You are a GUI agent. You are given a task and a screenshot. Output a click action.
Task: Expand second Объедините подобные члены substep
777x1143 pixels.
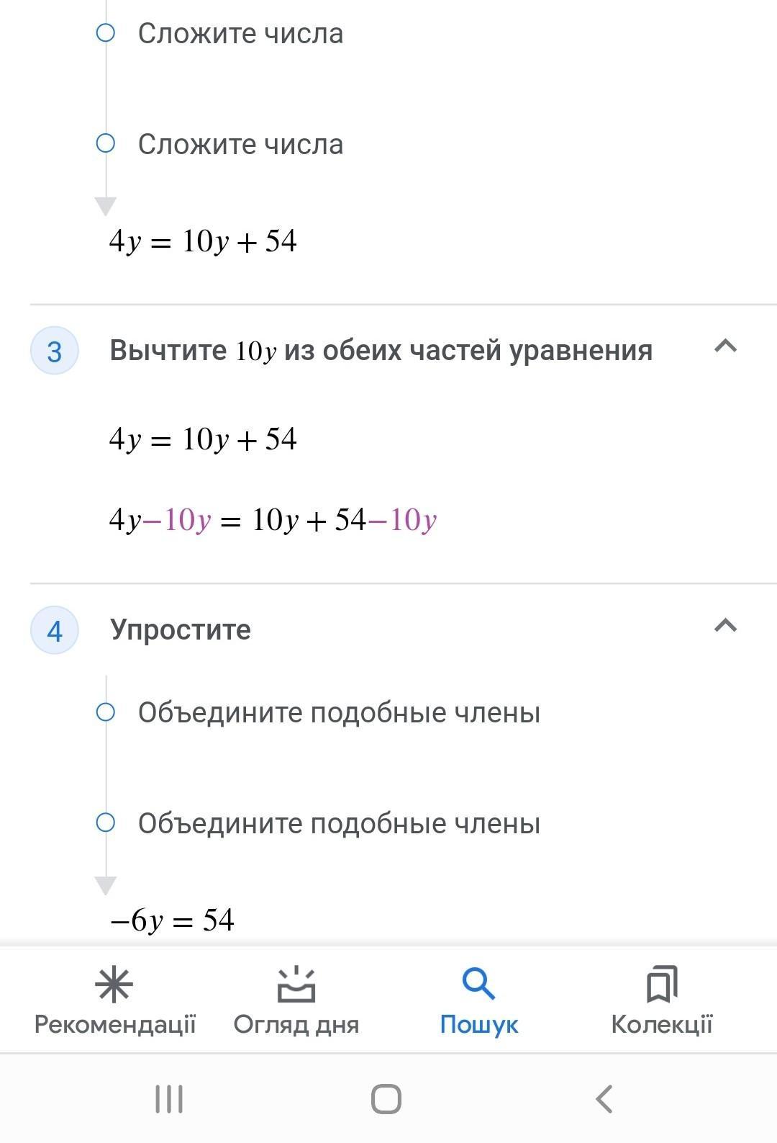coord(339,824)
